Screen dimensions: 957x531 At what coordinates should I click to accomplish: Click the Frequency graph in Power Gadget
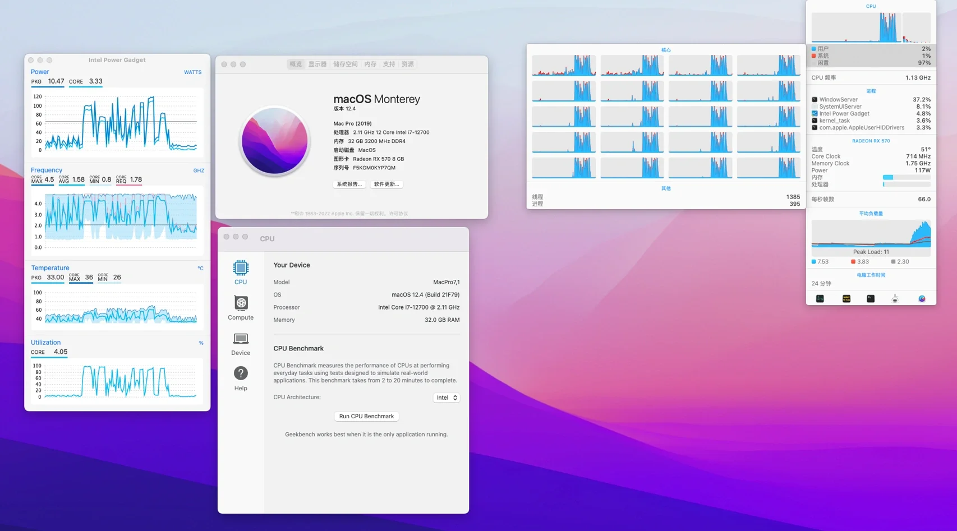tap(117, 220)
